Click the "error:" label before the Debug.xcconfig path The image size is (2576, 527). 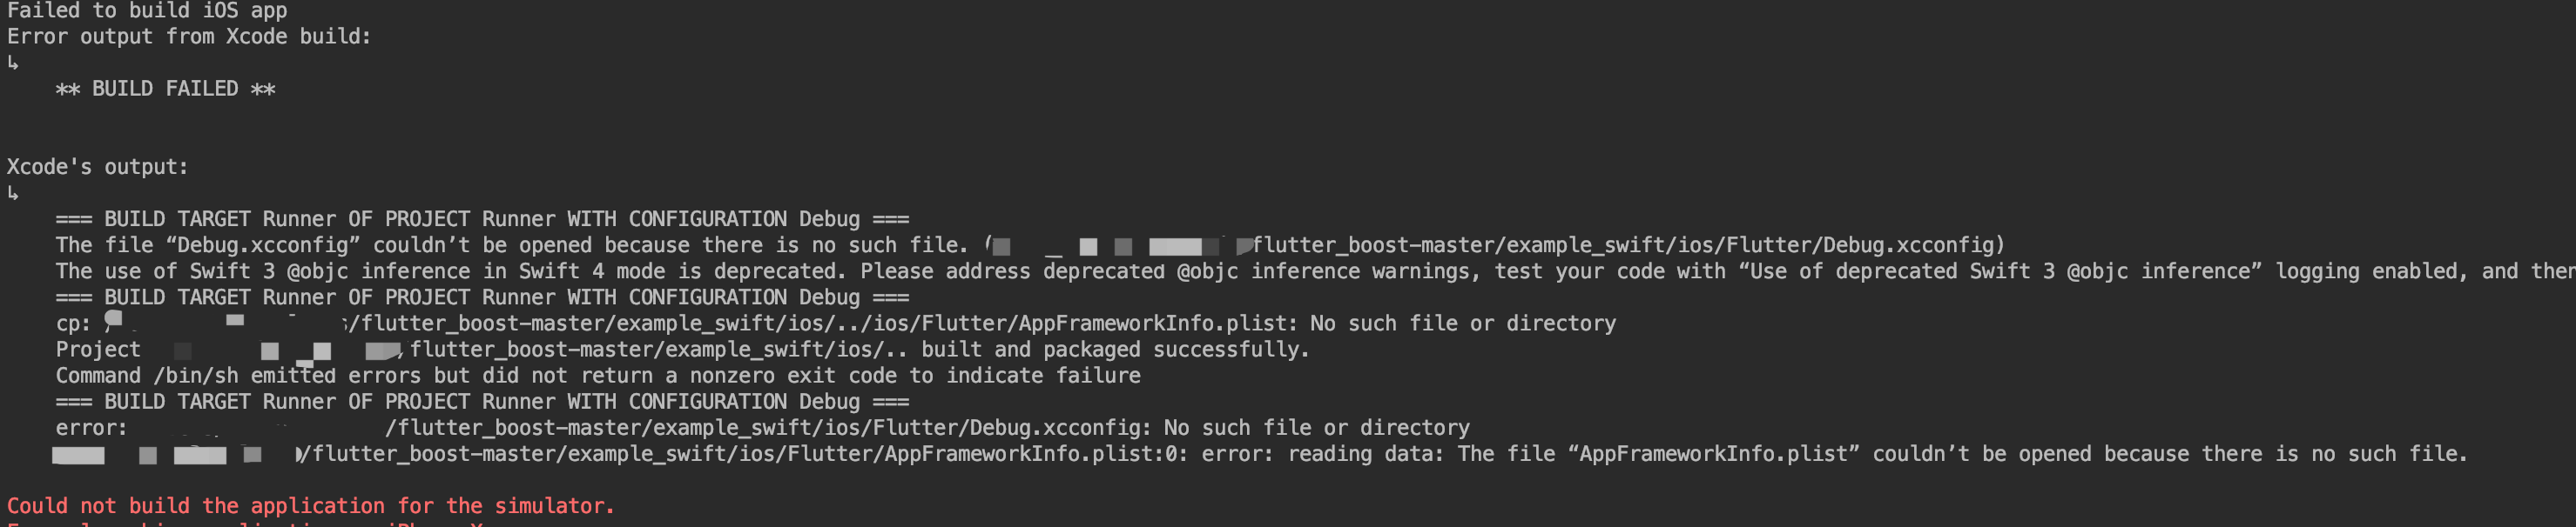91,428
